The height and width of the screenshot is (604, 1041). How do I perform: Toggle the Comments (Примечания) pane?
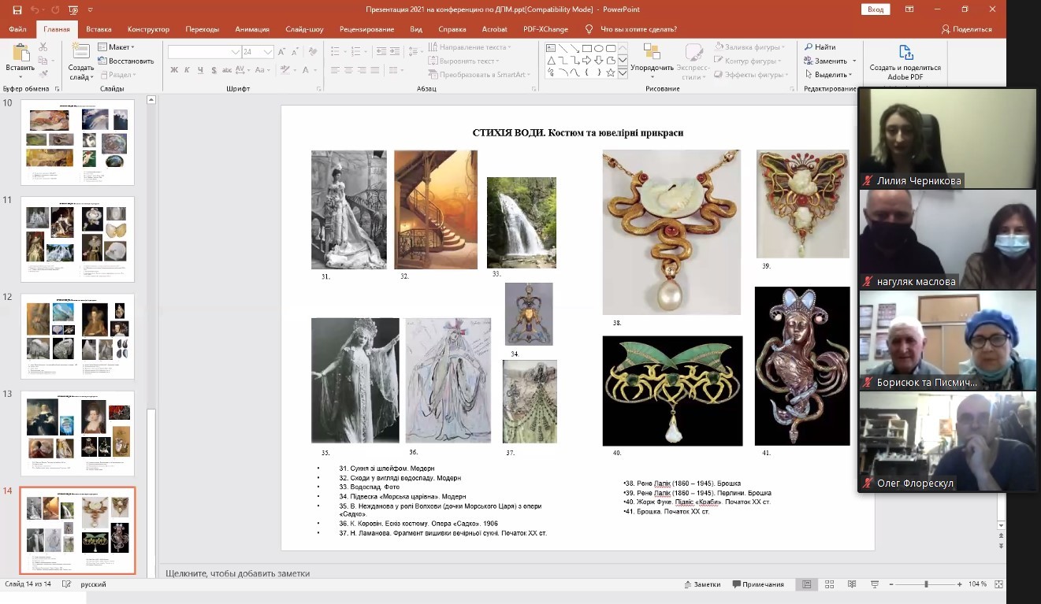tap(757, 584)
